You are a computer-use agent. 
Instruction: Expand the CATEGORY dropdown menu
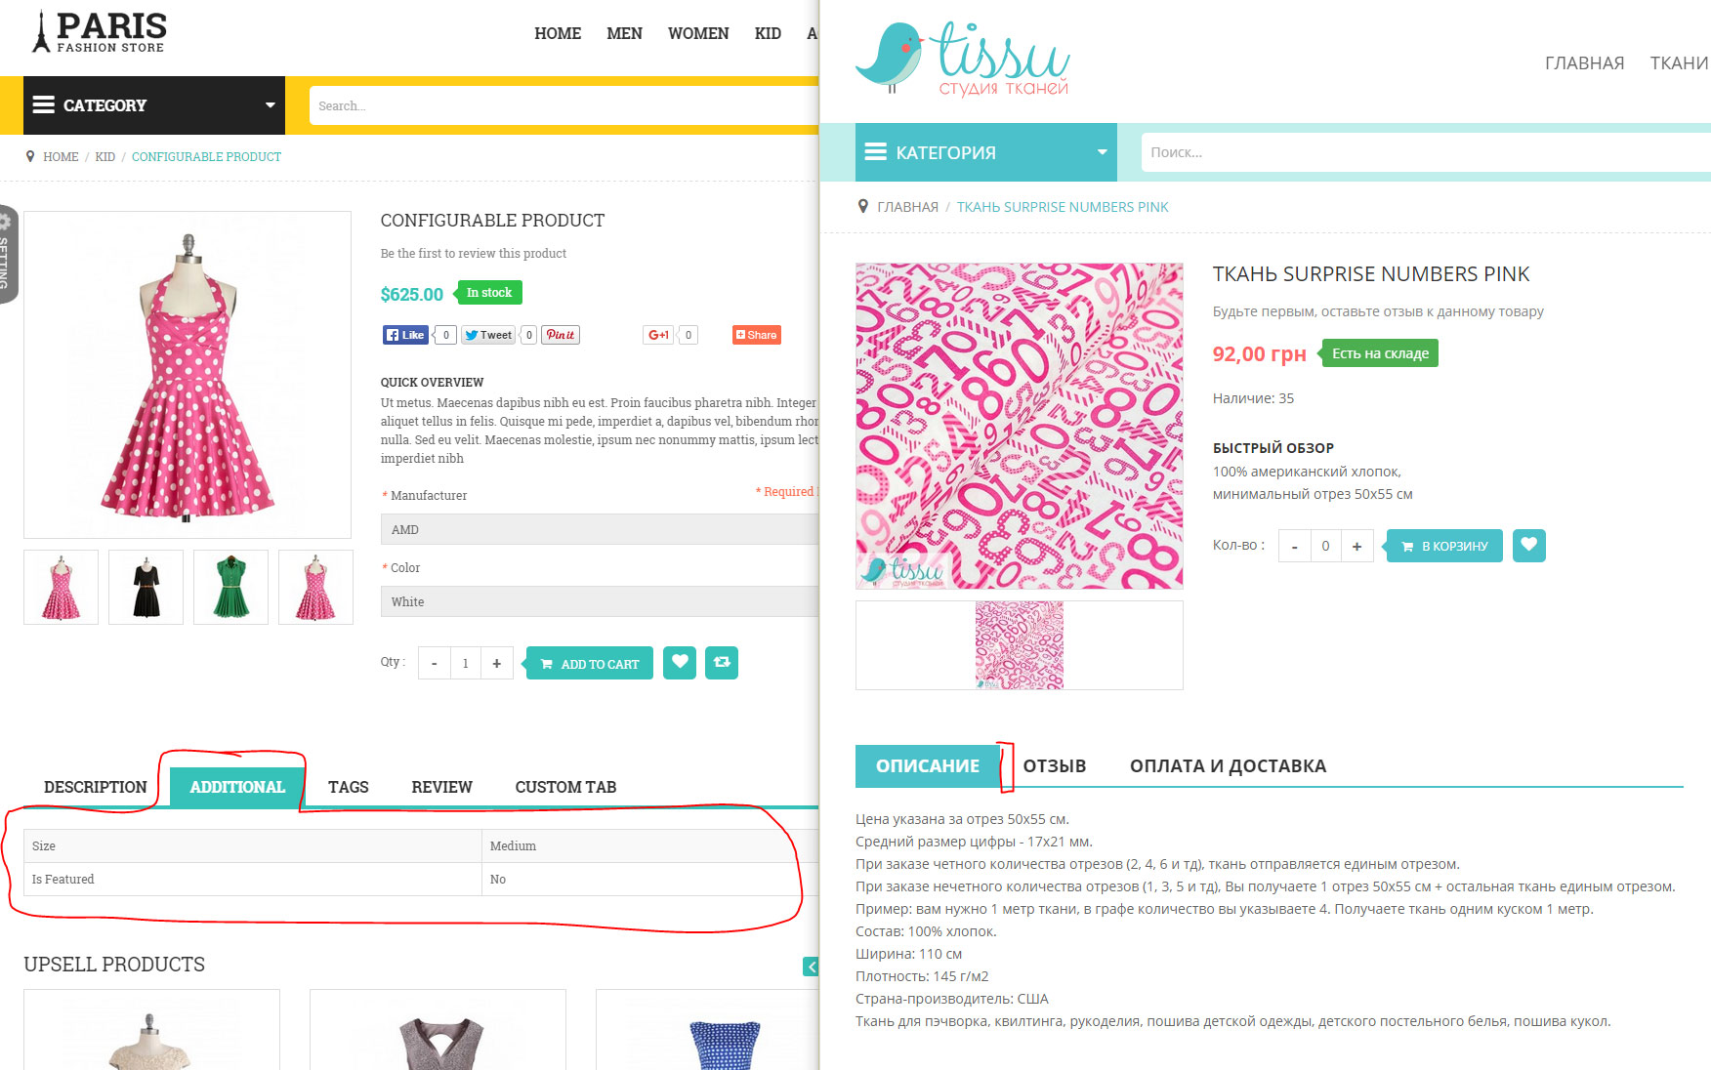[x=154, y=105]
